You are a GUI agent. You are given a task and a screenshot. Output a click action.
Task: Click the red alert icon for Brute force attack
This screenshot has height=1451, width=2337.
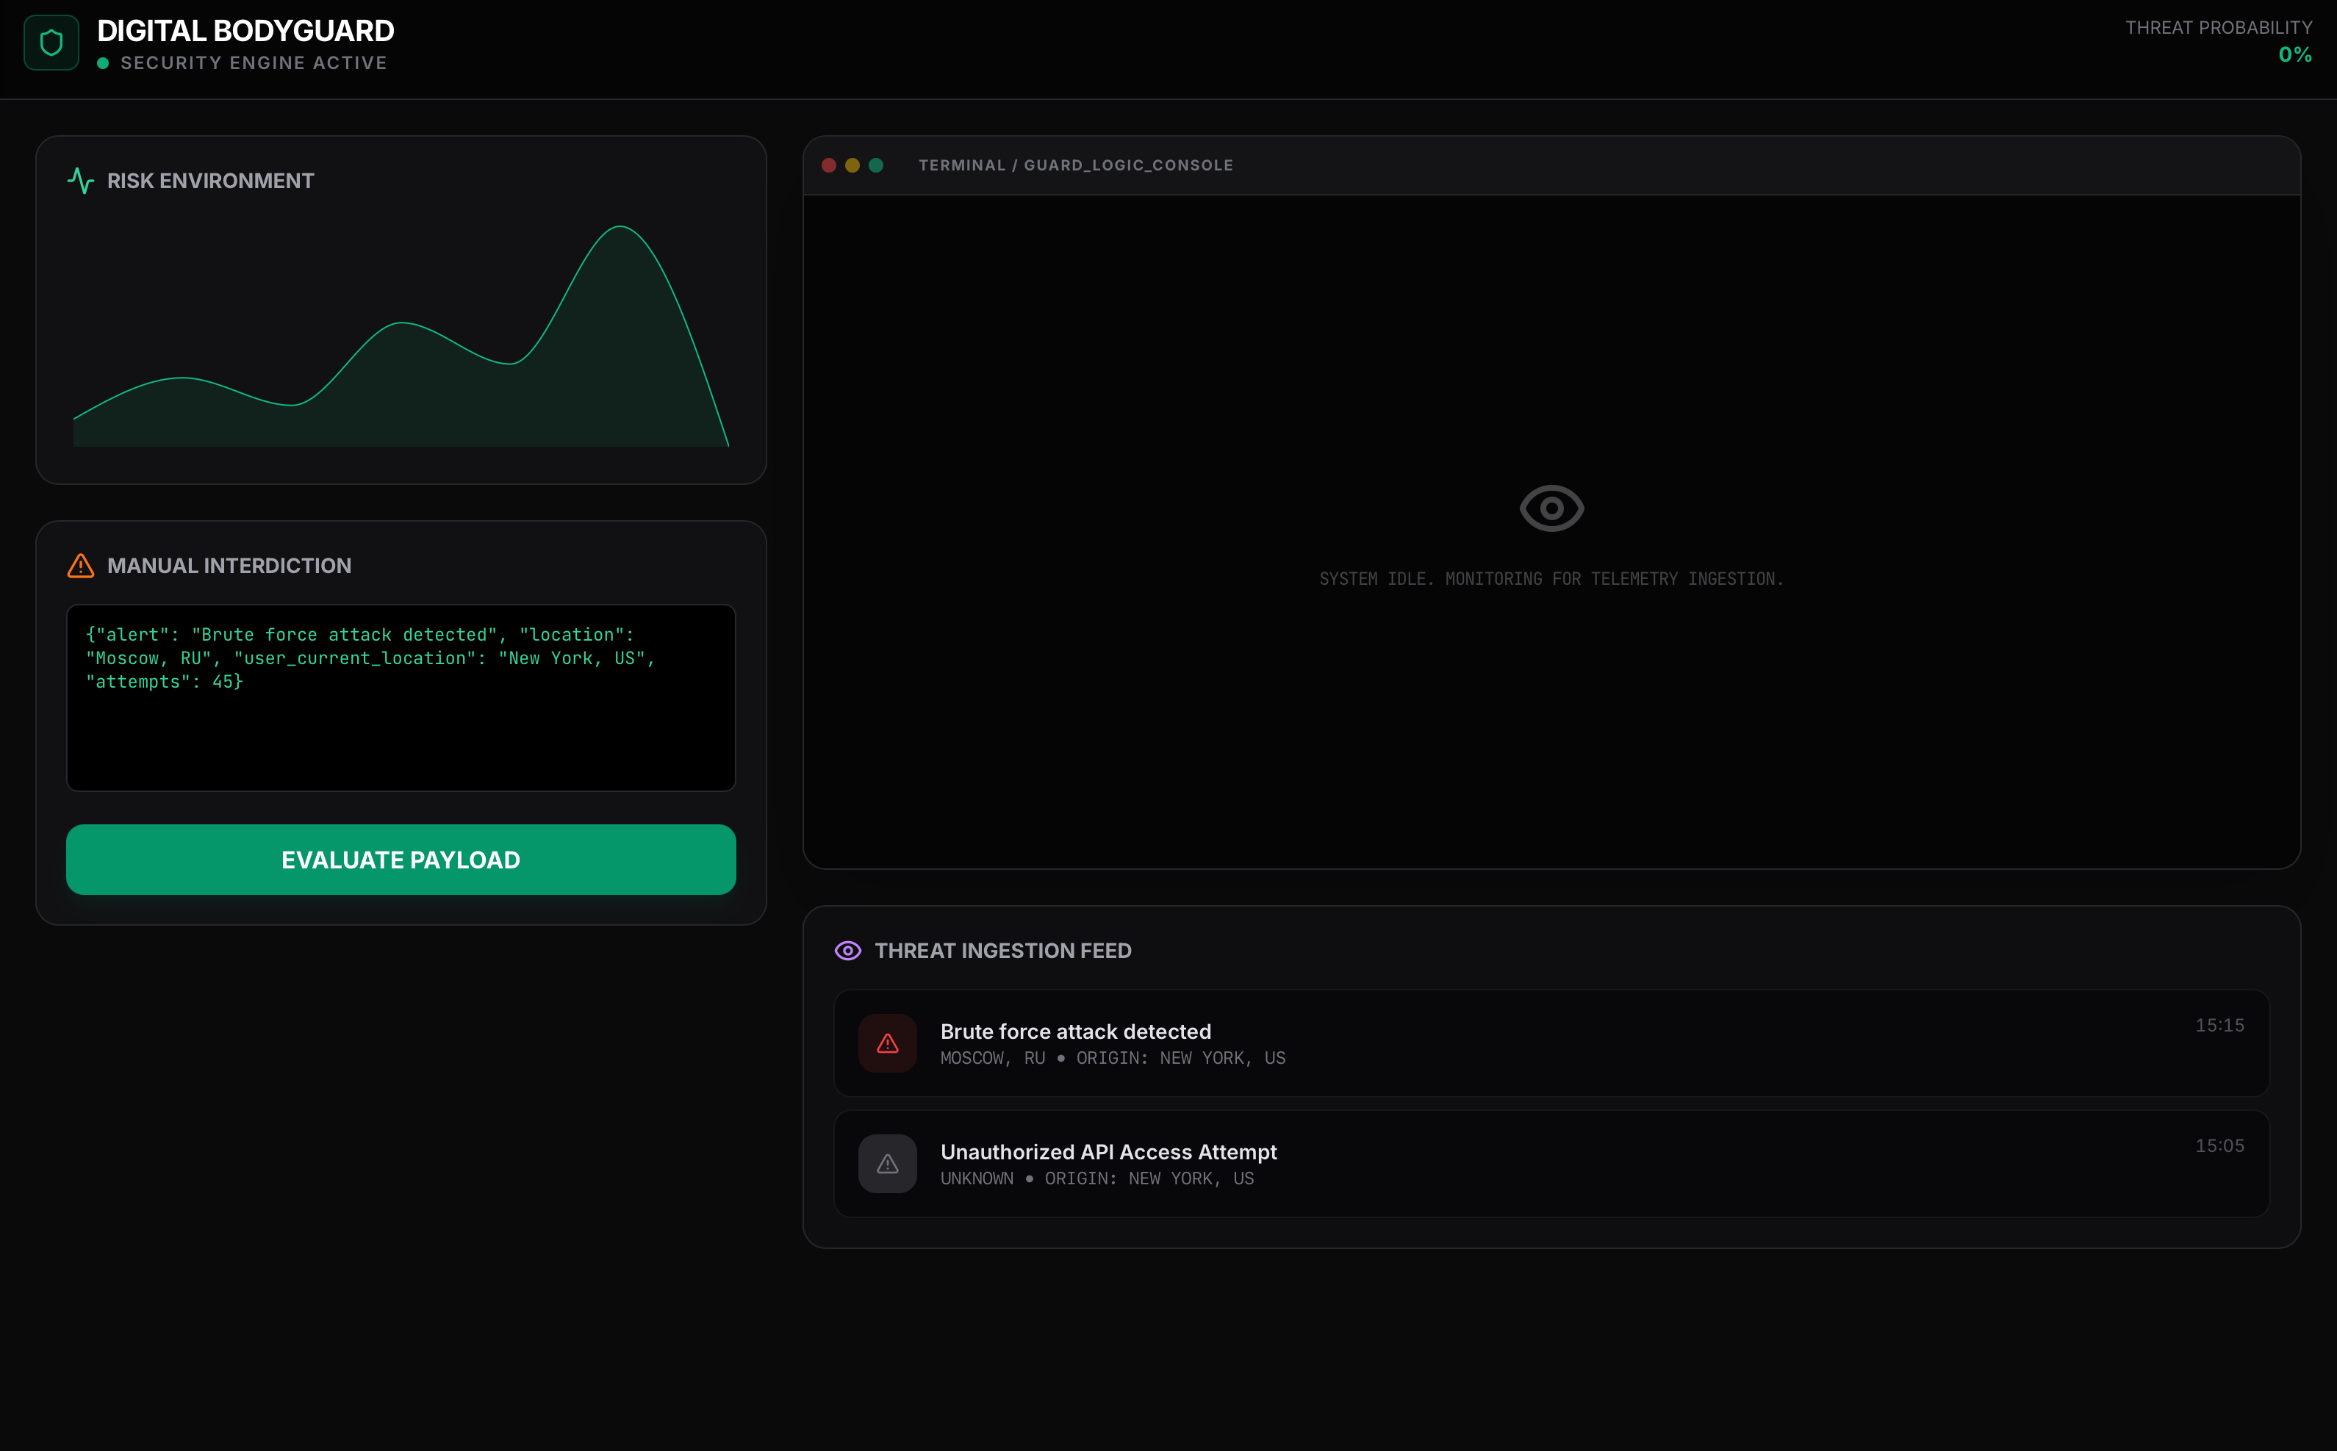click(x=887, y=1043)
